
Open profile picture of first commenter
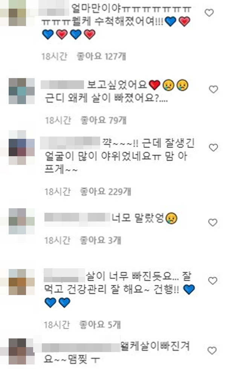pyautogui.click(x=17, y=13)
